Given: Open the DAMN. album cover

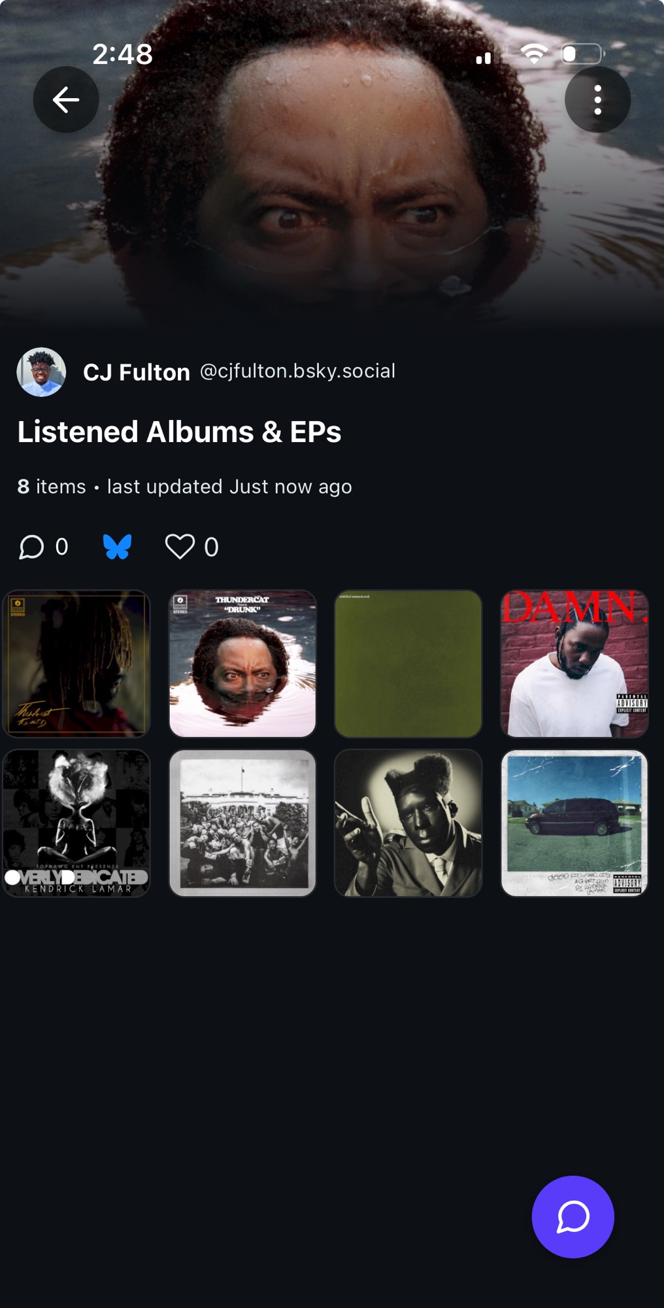Looking at the screenshot, I should 574,664.
